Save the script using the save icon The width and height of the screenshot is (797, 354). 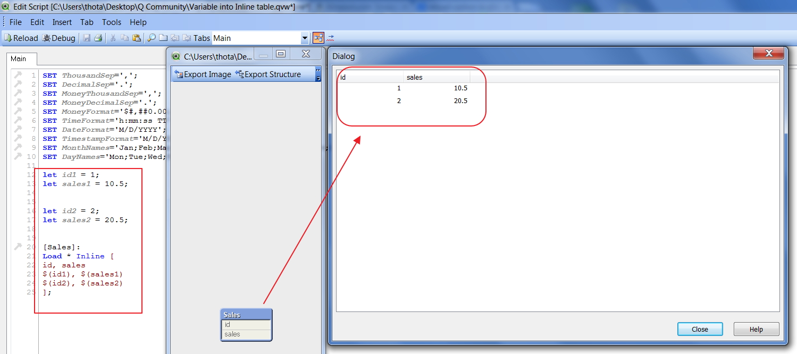[86, 38]
